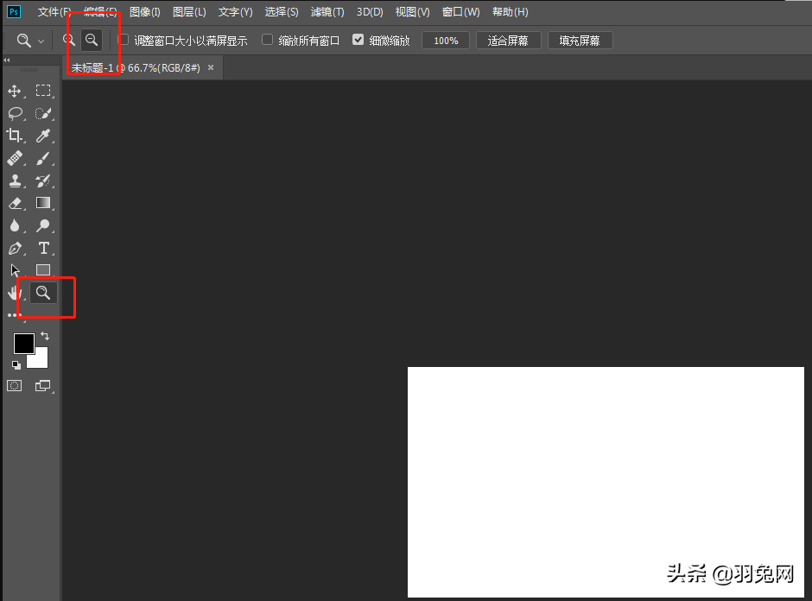The height and width of the screenshot is (601, 812).
Task: Check the 缩放所有窗口 option
Action: (x=268, y=40)
